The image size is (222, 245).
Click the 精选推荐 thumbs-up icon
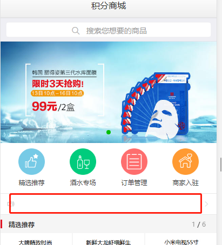tap(31, 161)
